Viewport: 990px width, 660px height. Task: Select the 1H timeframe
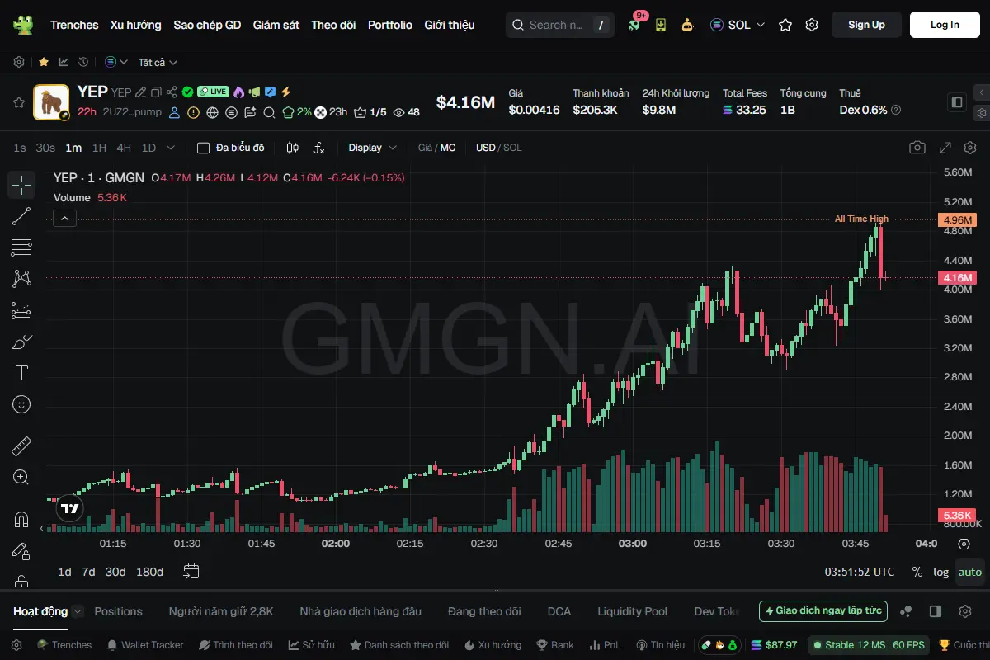(x=99, y=148)
